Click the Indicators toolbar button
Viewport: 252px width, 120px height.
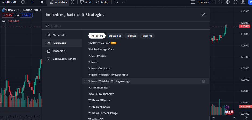point(58,2)
